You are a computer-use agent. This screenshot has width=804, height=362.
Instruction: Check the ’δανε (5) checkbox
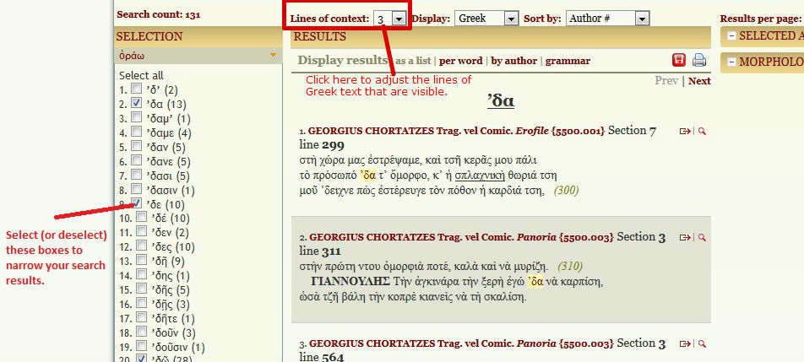point(137,161)
